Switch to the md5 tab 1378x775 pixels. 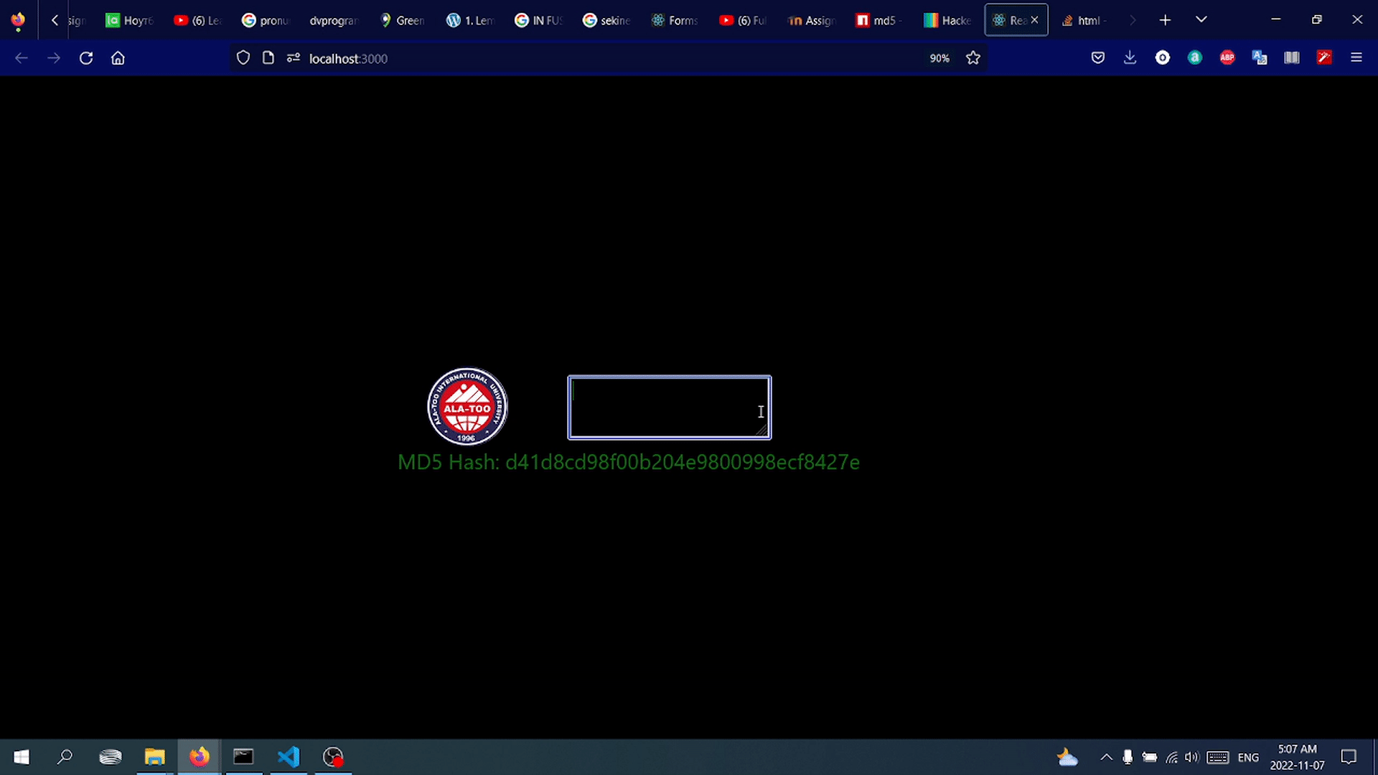click(x=878, y=20)
